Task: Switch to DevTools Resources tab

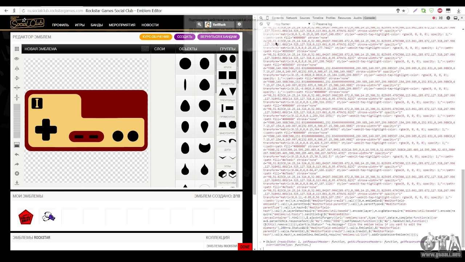Action: (344, 18)
